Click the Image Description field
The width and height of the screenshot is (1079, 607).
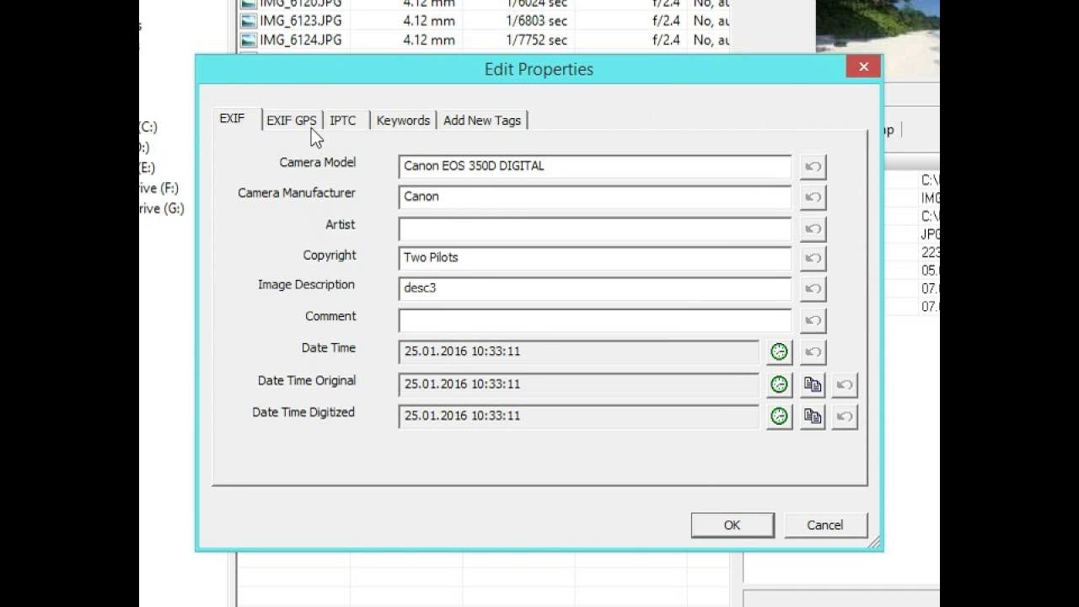tap(595, 288)
